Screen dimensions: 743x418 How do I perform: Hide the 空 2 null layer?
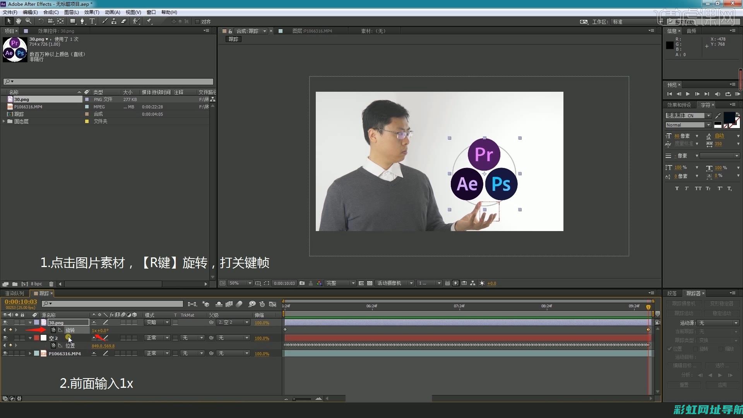[x=5, y=338]
